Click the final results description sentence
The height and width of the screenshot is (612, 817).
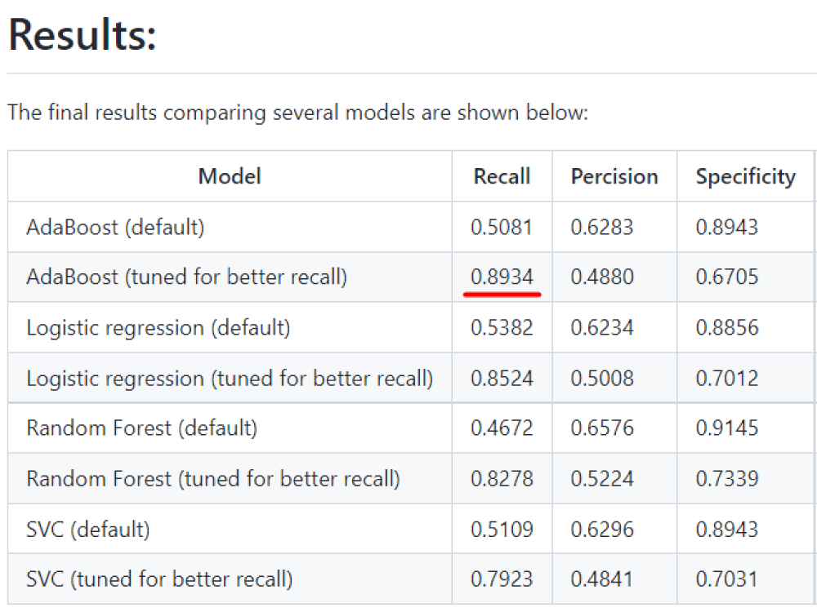click(x=297, y=113)
